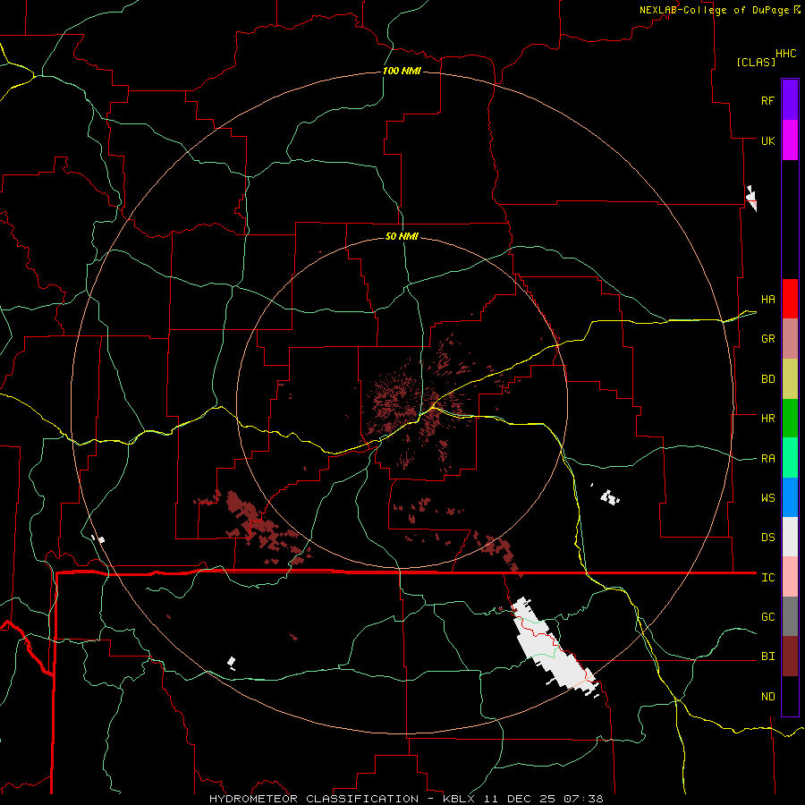Image resolution: width=805 pixels, height=805 pixels.
Task: Click the IC light pink legend swatch
Action: click(790, 577)
